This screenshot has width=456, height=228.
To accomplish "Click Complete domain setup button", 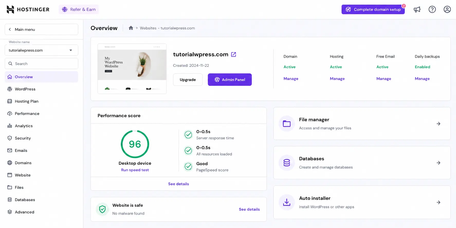I will [373, 10].
